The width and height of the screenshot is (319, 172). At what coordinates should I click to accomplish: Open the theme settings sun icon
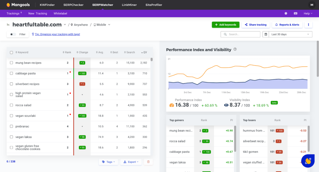tap(286, 14)
